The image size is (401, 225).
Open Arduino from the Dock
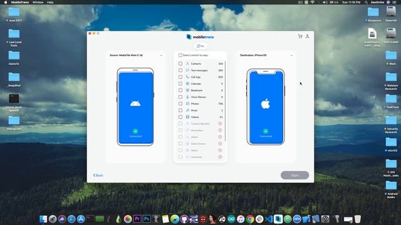231,219
